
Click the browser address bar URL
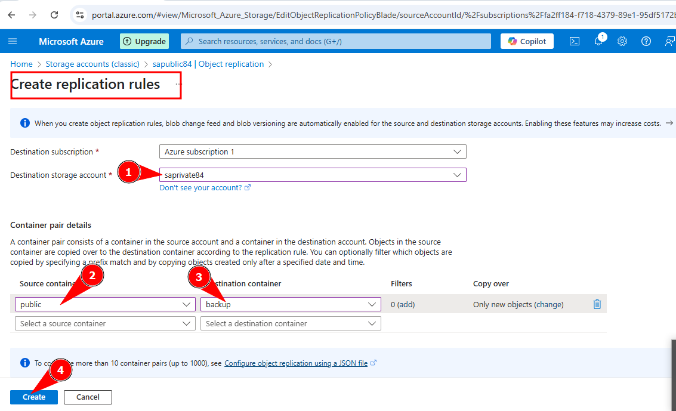(x=383, y=15)
